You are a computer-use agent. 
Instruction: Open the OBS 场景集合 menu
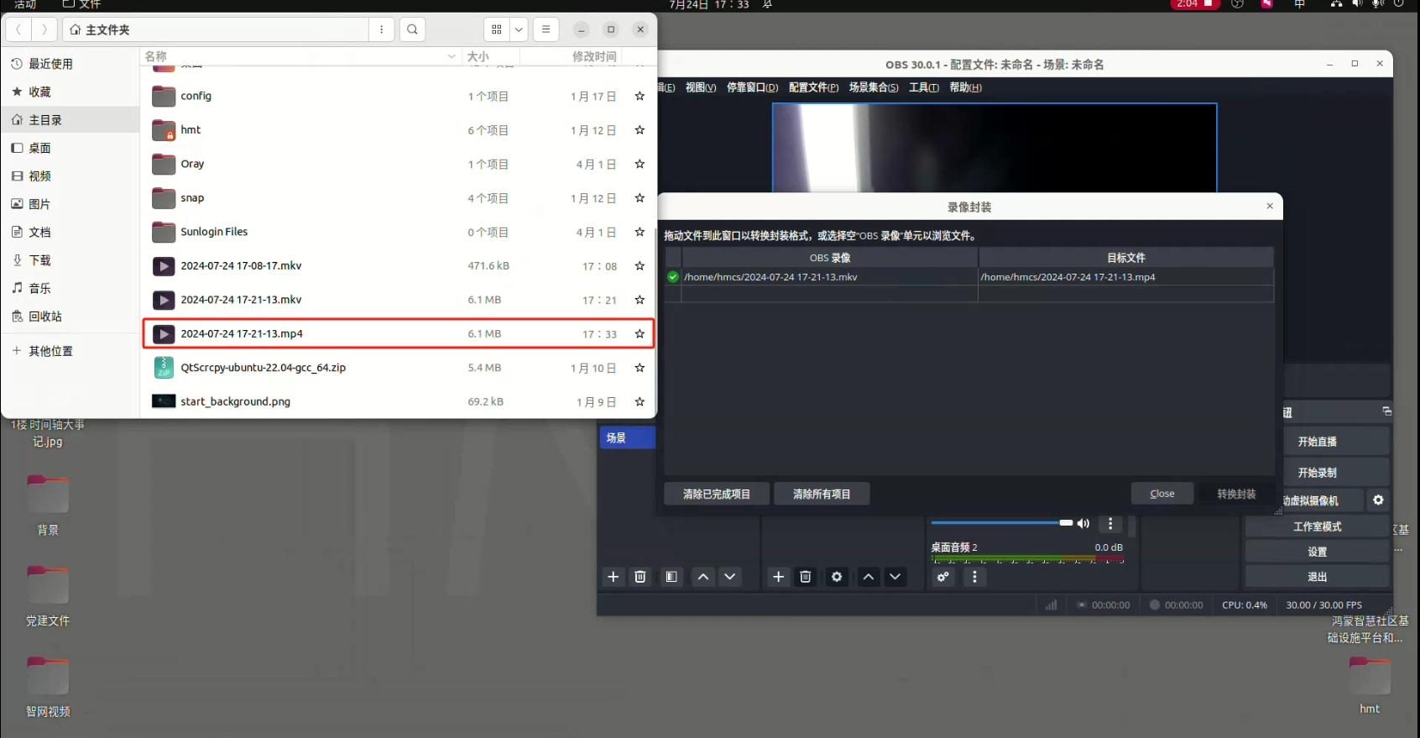(x=874, y=87)
